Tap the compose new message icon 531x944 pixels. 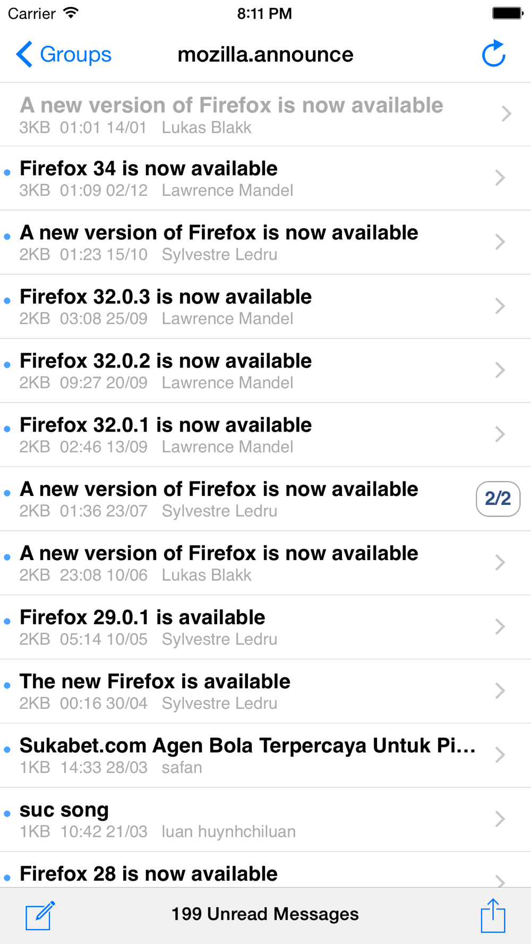click(x=40, y=915)
